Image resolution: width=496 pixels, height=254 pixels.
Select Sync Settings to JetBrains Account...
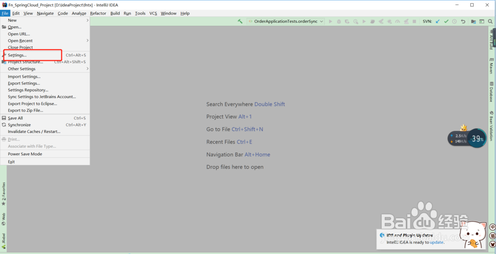[x=45, y=97]
